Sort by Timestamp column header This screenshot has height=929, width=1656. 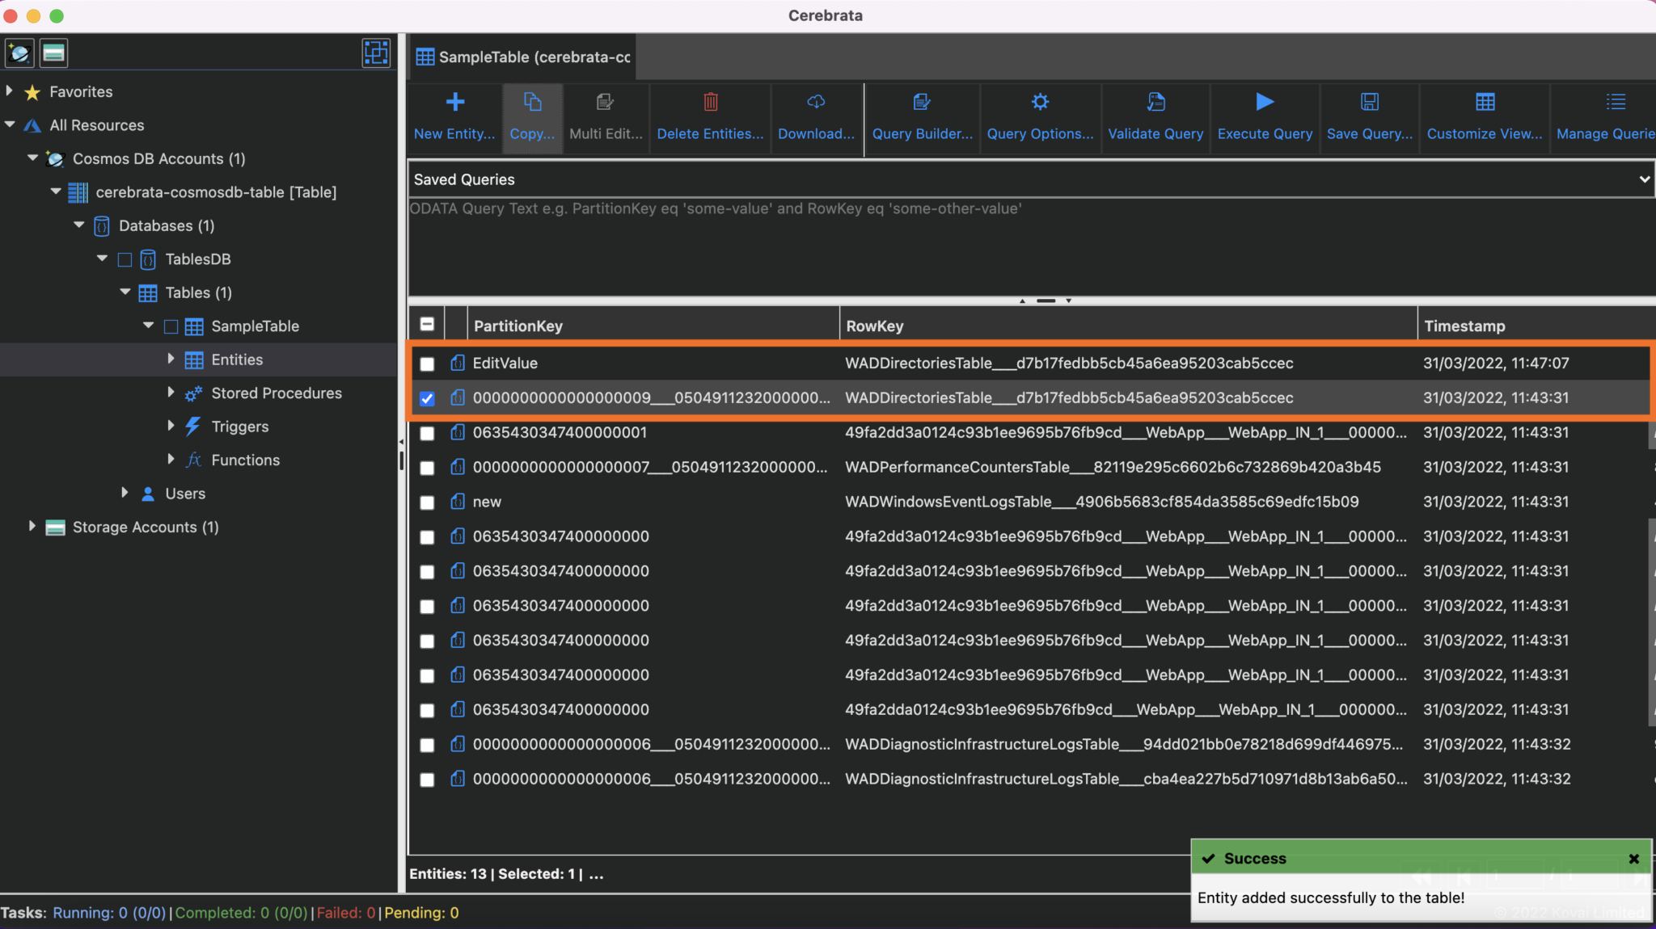[1536, 326]
